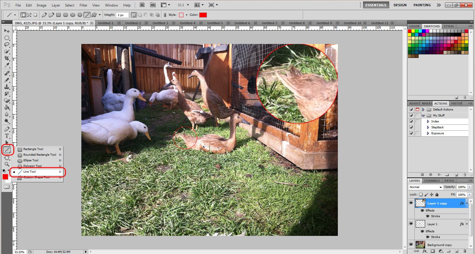Click the Ellipse shape icon in options bar

[x=73, y=15]
